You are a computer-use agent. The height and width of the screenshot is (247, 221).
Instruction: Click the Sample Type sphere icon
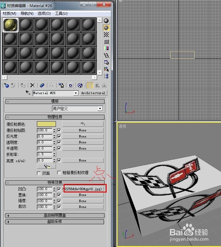click(x=106, y=21)
